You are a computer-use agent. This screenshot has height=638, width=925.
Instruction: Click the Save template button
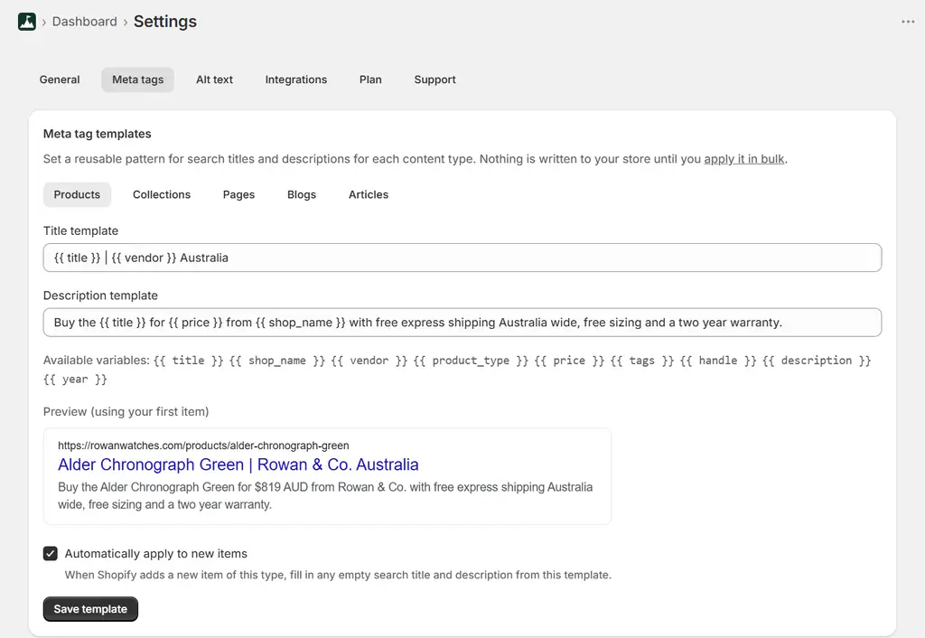pos(90,609)
